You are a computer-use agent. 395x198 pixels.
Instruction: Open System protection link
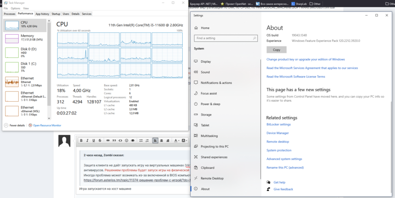tap(279, 151)
